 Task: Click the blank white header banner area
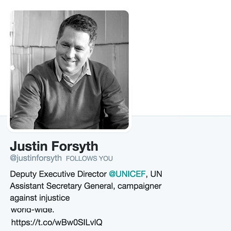[x=180, y=58]
